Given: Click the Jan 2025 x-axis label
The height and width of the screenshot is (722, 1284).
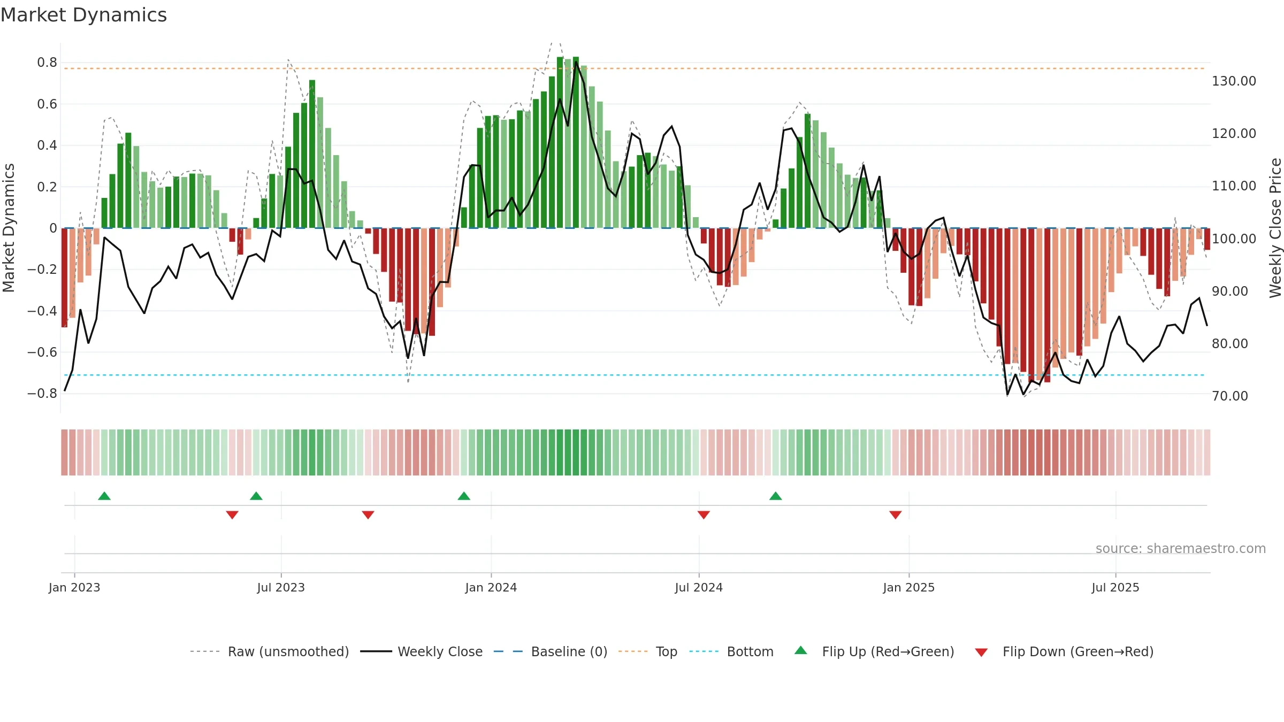Looking at the screenshot, I should point(909,587).
